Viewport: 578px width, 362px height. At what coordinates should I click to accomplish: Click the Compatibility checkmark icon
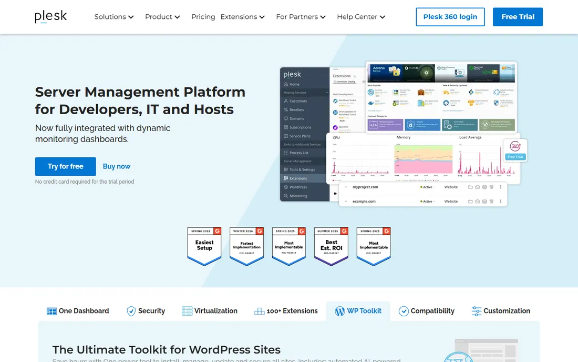(404, 311)
